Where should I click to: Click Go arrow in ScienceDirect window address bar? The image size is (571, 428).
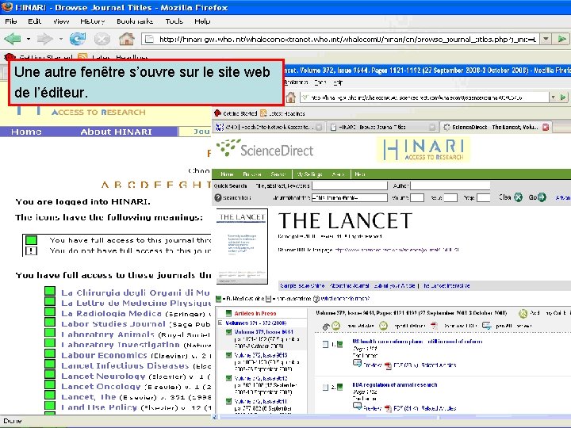coord(563,97)
